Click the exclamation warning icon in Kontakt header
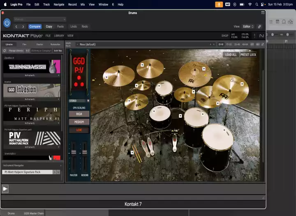Screen dimensions: 296x216 (254, 36)
